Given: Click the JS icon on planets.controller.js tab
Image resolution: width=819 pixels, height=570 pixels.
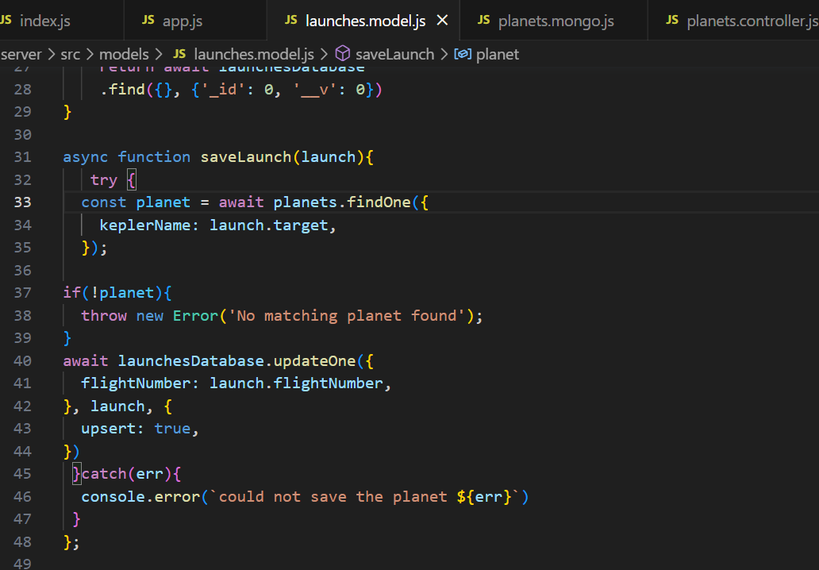Looking at the screenshot, I should (x=672, y=21).
